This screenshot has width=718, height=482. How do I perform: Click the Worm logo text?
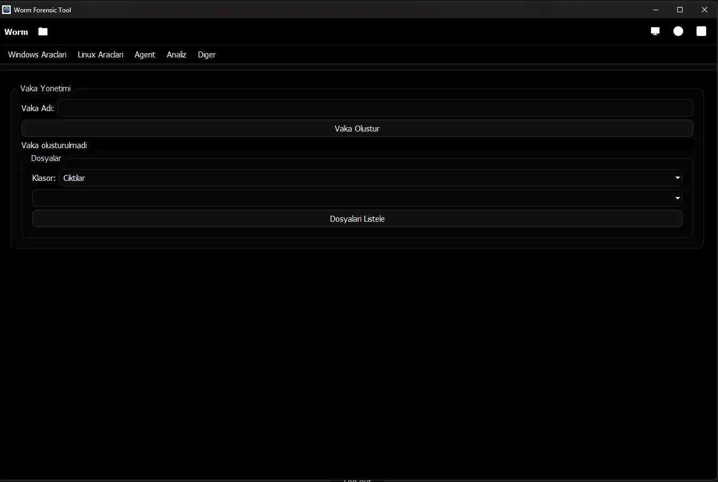(x=16, y=32)
